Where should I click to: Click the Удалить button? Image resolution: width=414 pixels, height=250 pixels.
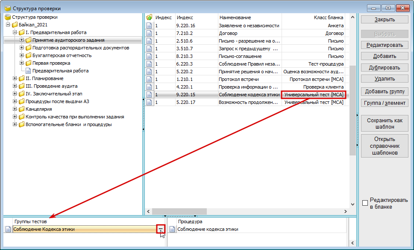pos(385,79)
